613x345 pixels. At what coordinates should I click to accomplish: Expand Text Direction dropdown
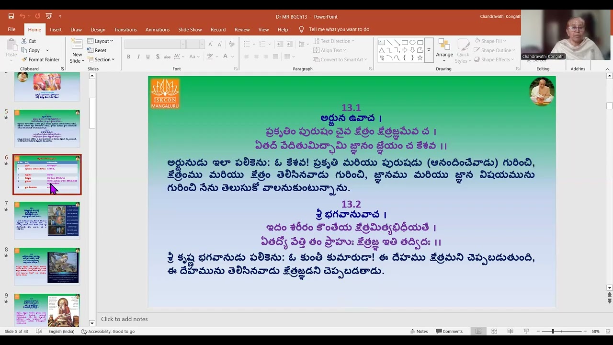(x=334, y=41)
